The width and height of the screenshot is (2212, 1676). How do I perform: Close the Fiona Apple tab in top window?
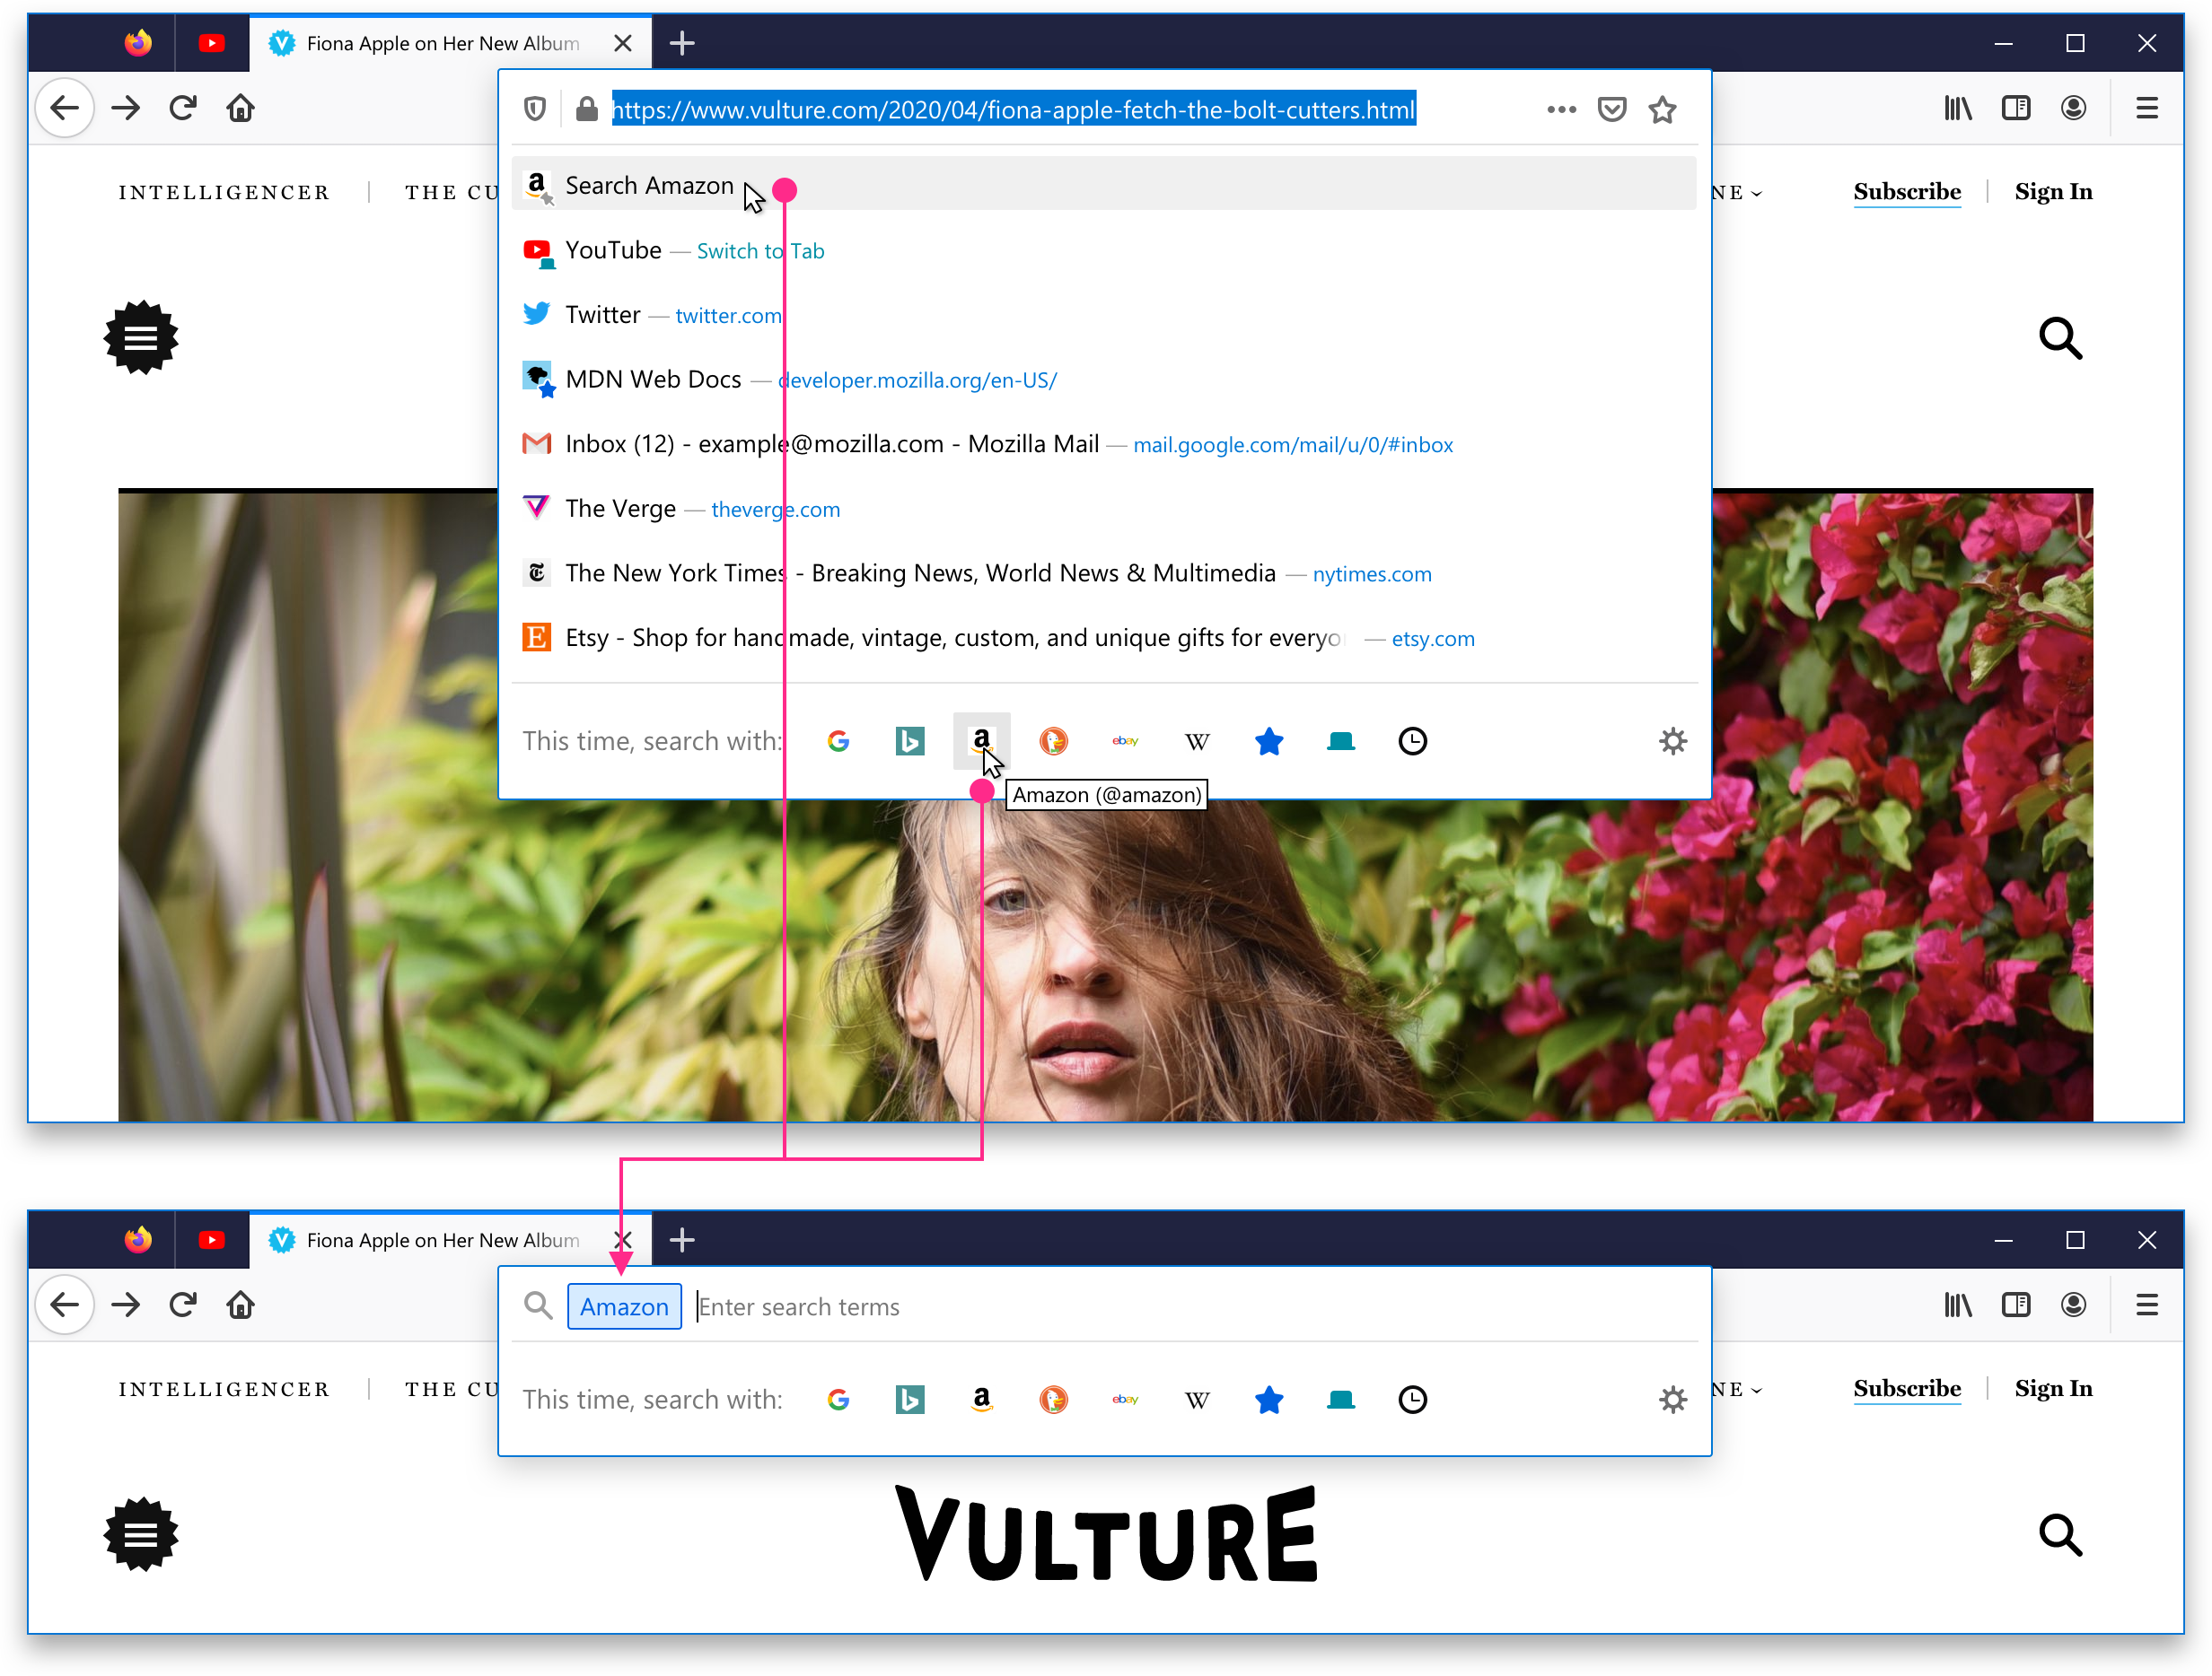(x=623, y=43)
